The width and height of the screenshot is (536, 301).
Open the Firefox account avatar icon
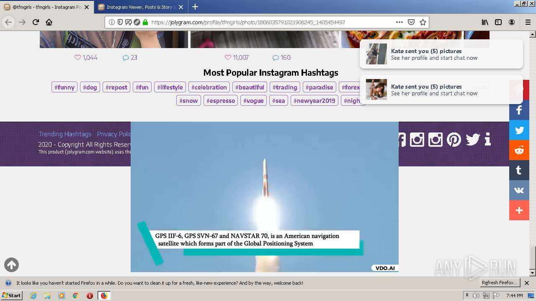tap(512, 22)
